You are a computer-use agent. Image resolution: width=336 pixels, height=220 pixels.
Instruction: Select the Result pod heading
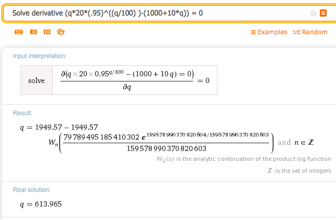click(x=23, y=113)
